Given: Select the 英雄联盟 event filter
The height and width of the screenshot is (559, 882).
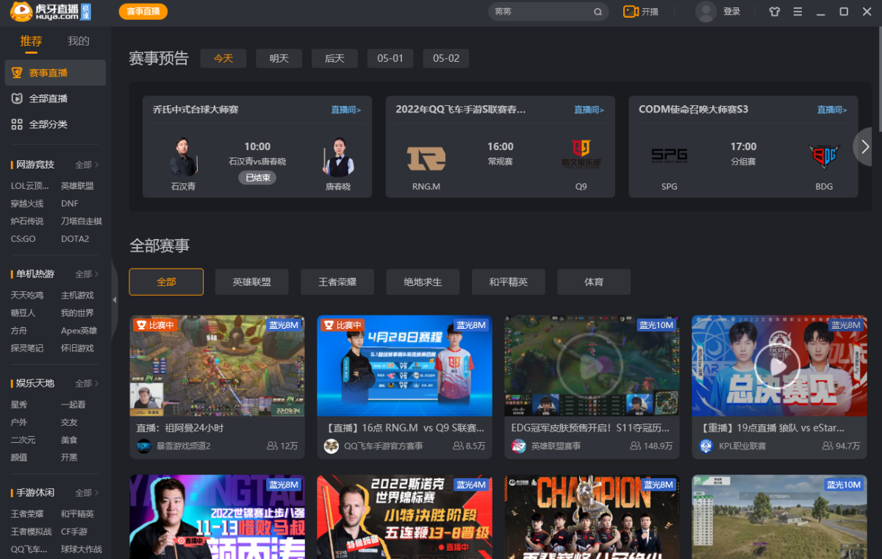Looking at the screenshot, I should tap(251, 282).
